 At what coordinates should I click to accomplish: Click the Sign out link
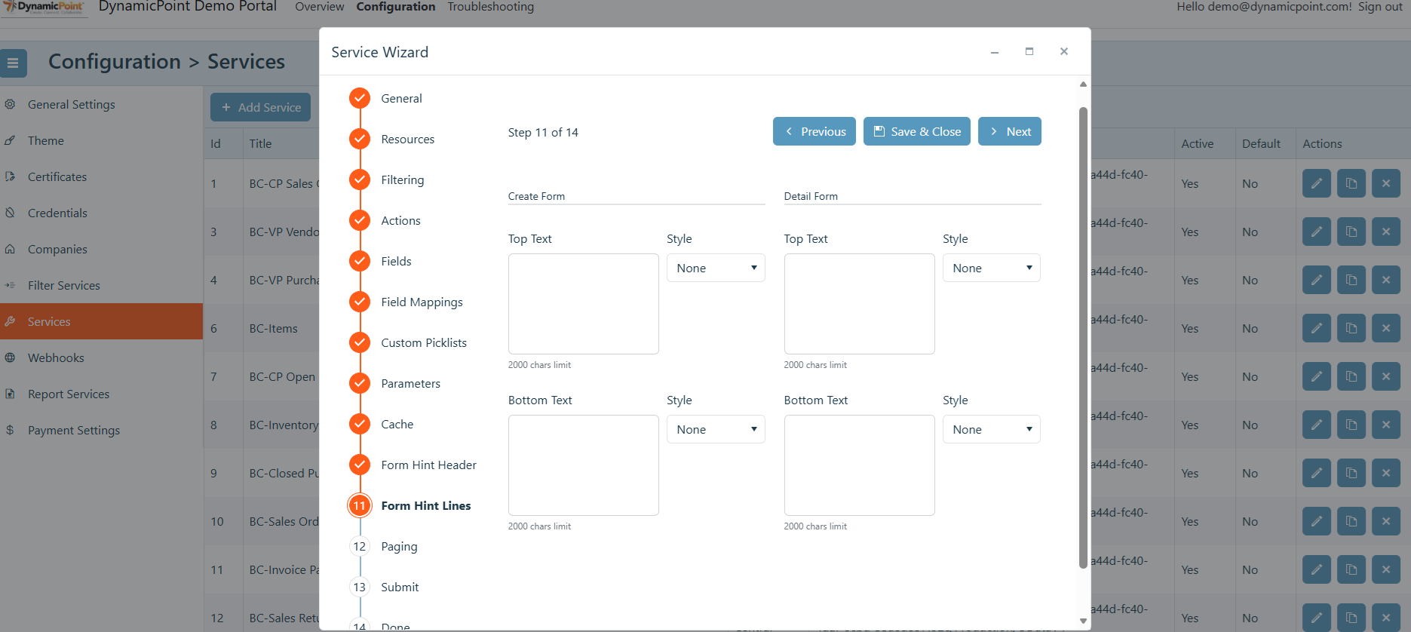coord(1380,7)
